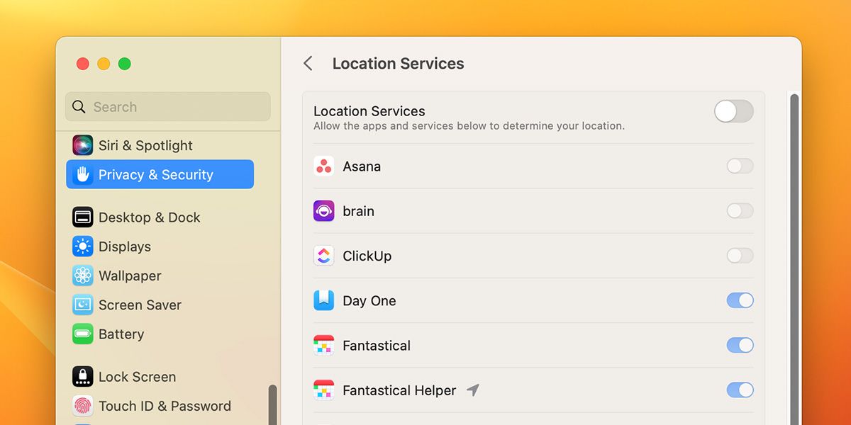The width and height of the screenshot is (851, 425).
Task: Click the Day One journal icon
Action: pos(324,300)
